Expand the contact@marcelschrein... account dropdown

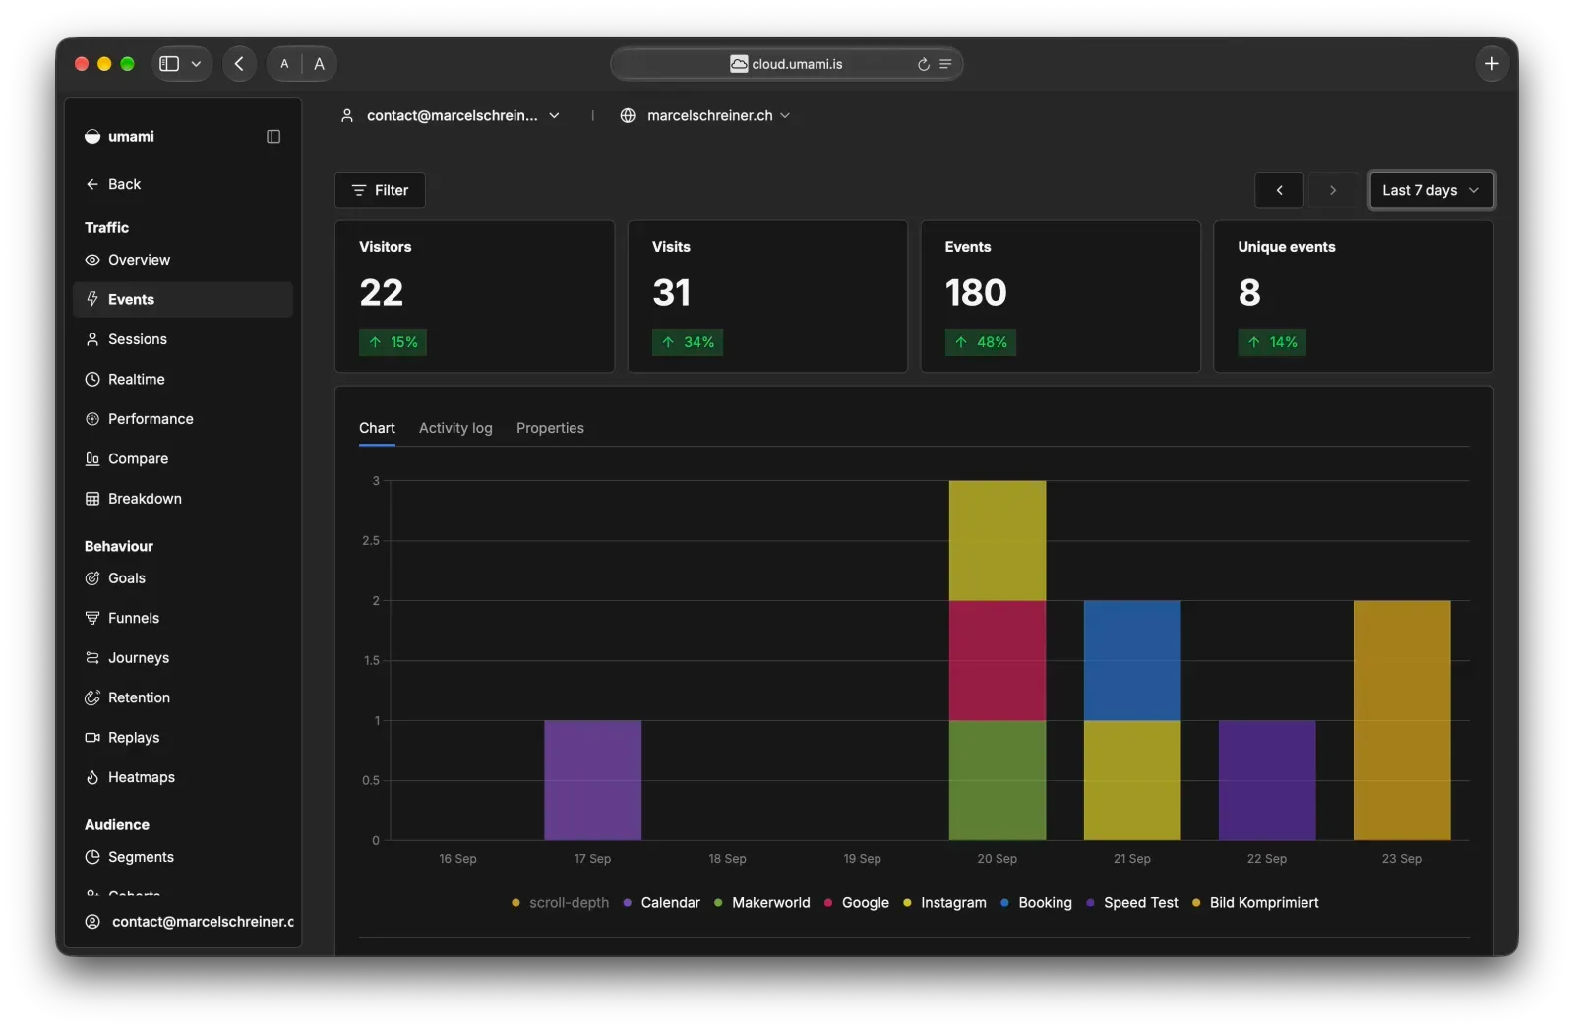point(451,116)
